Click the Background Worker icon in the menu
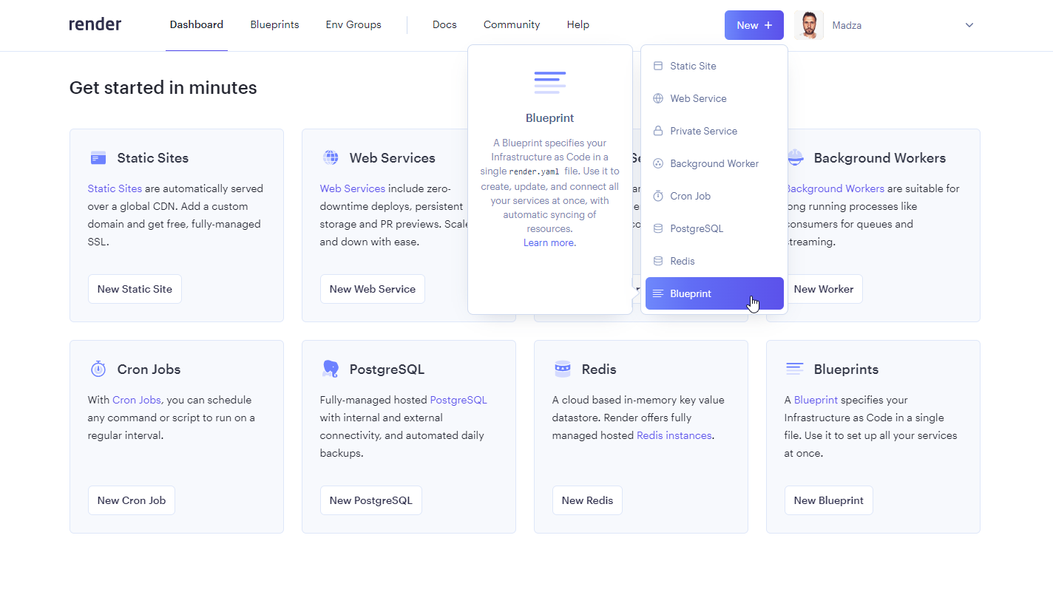 (x=657, y=163)
